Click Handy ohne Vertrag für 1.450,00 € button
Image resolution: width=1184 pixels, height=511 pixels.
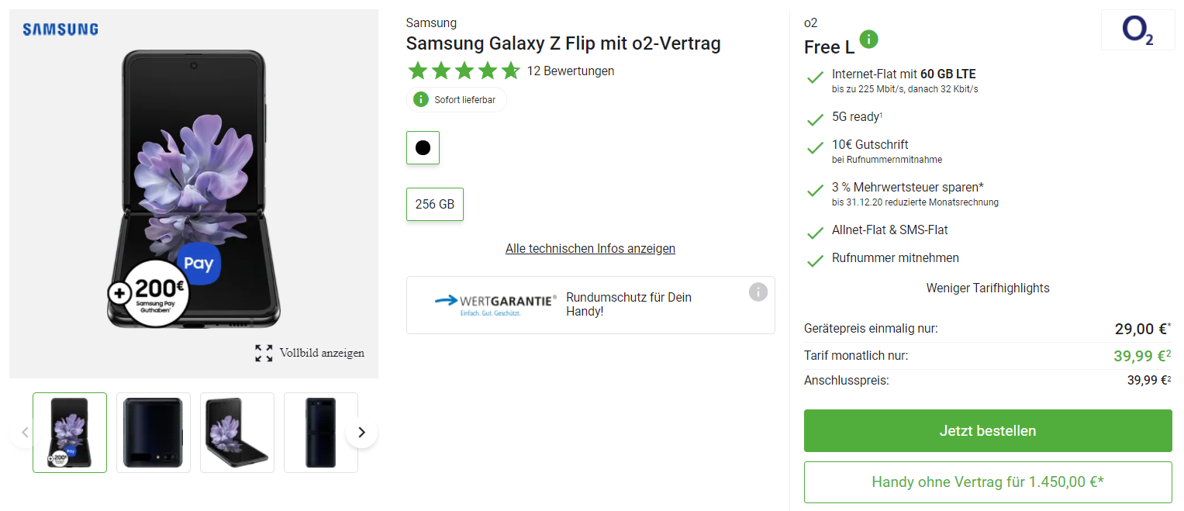click(987, 482)
